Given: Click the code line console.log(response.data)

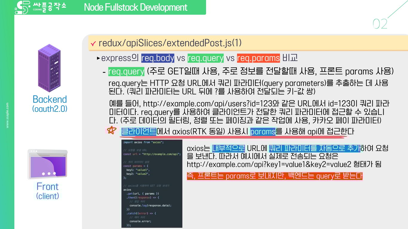Looking at the screenshot, I should click(x=151, y=205).
